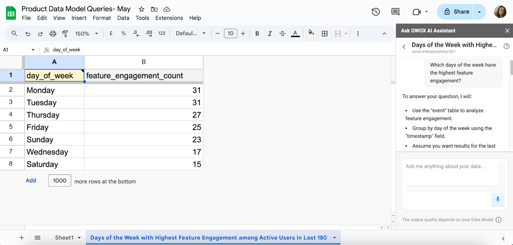
Task: Start a call with camera icon
Action: click(416, 12)
